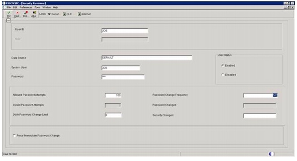Image resolution: width=297 pixels, height=161 pixels.
Task: Open the File menu
Action: click(9, 7)
